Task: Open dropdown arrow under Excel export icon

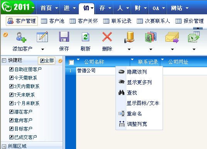Action: point(194,49)
